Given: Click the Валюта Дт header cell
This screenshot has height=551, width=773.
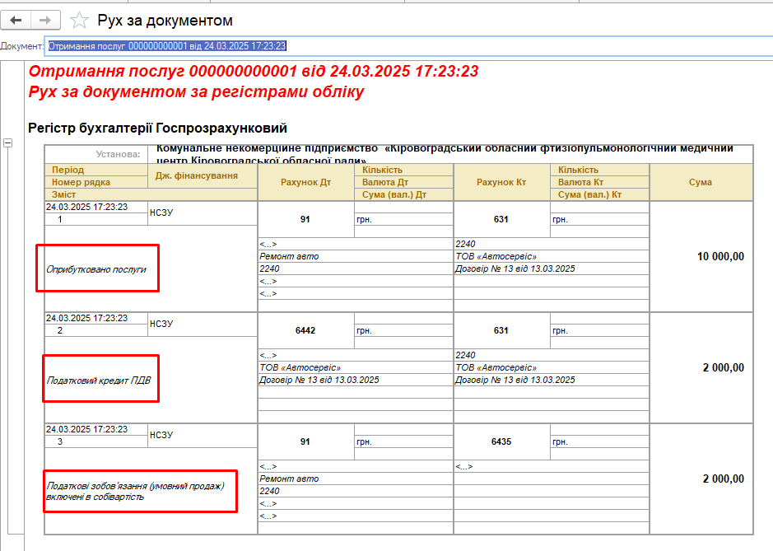Looking at the screenshot, I should pyautogui.click(x=403, y=182).
